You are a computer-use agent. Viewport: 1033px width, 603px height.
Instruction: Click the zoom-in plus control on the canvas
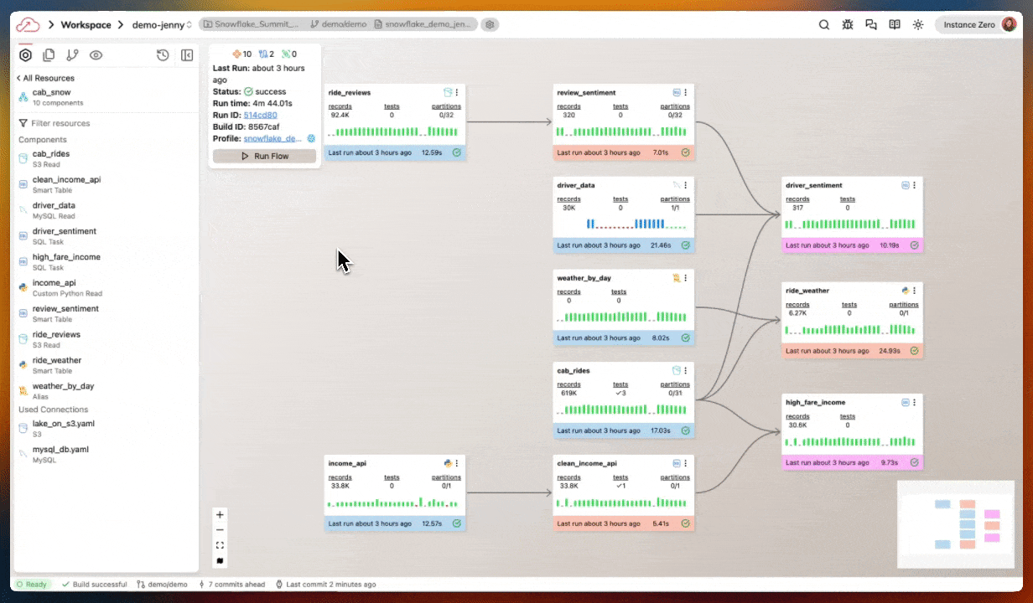tap(220, 514)
